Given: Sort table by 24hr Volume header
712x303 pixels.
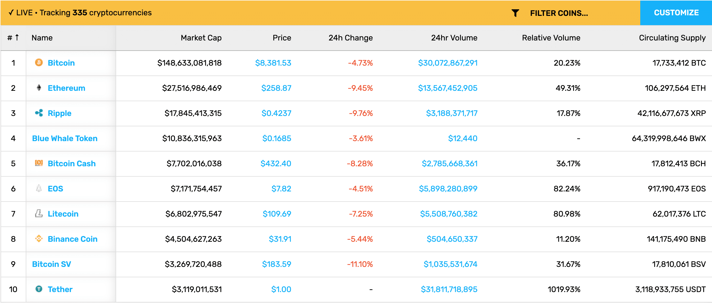Looking at the screenshot, I should point(454,38).
